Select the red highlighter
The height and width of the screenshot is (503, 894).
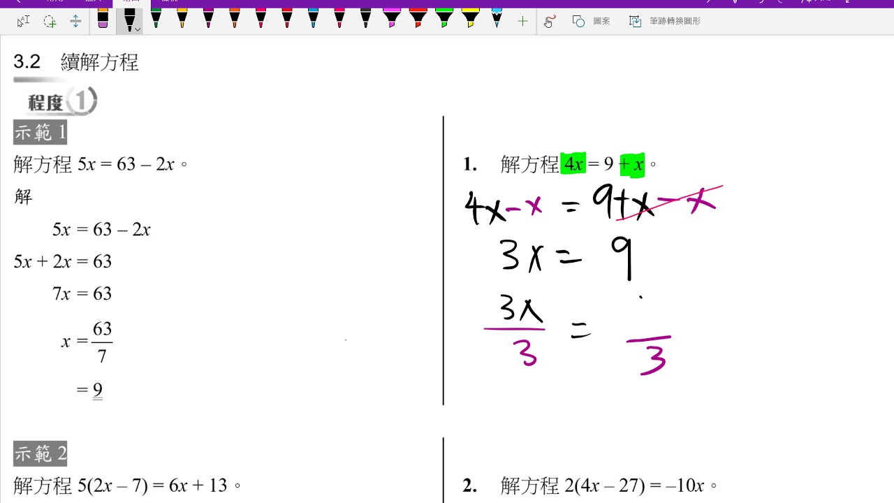[418, 17]
